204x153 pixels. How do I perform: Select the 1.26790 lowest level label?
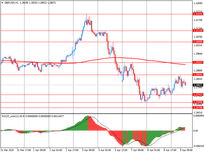pyautogui.click(x=198, y=108)
